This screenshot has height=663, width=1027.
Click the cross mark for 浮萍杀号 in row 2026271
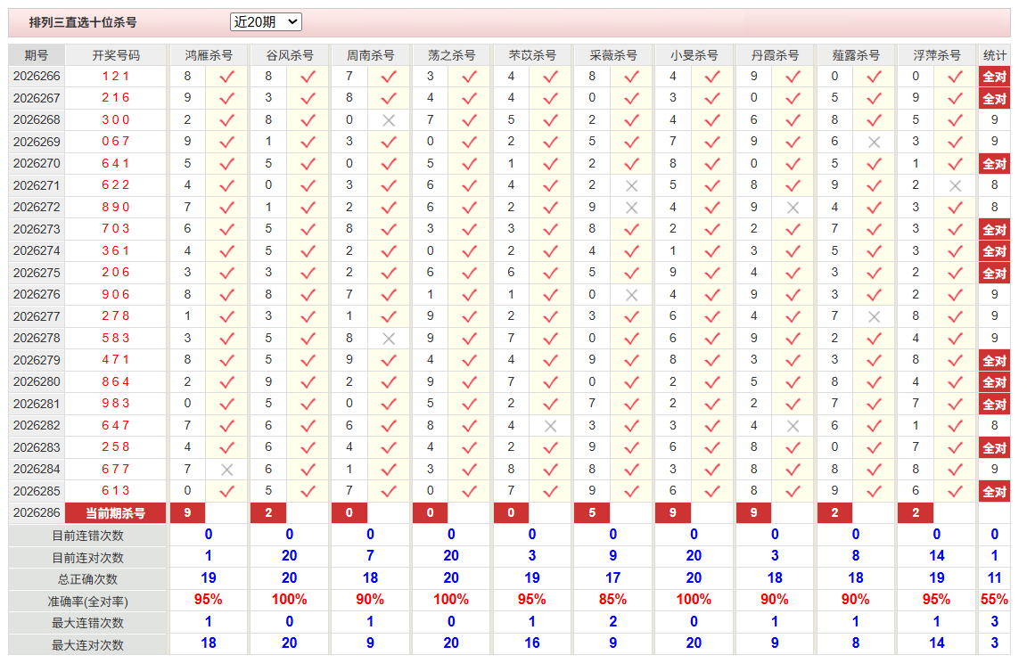pos(955,186)
